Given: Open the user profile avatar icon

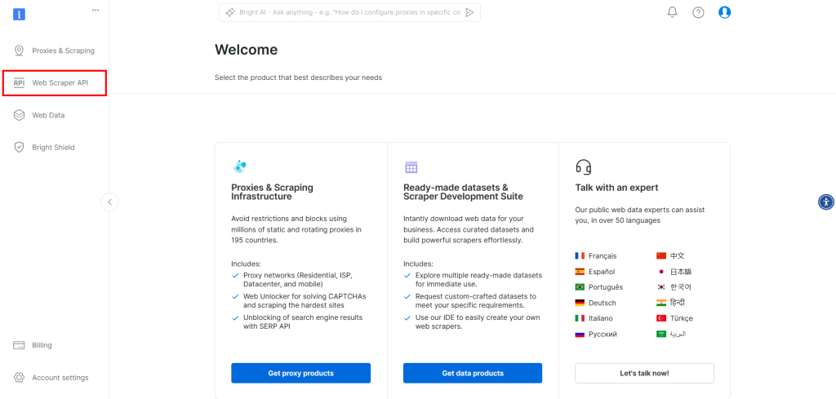Looking at the screenshot, I should click(725, 12).
